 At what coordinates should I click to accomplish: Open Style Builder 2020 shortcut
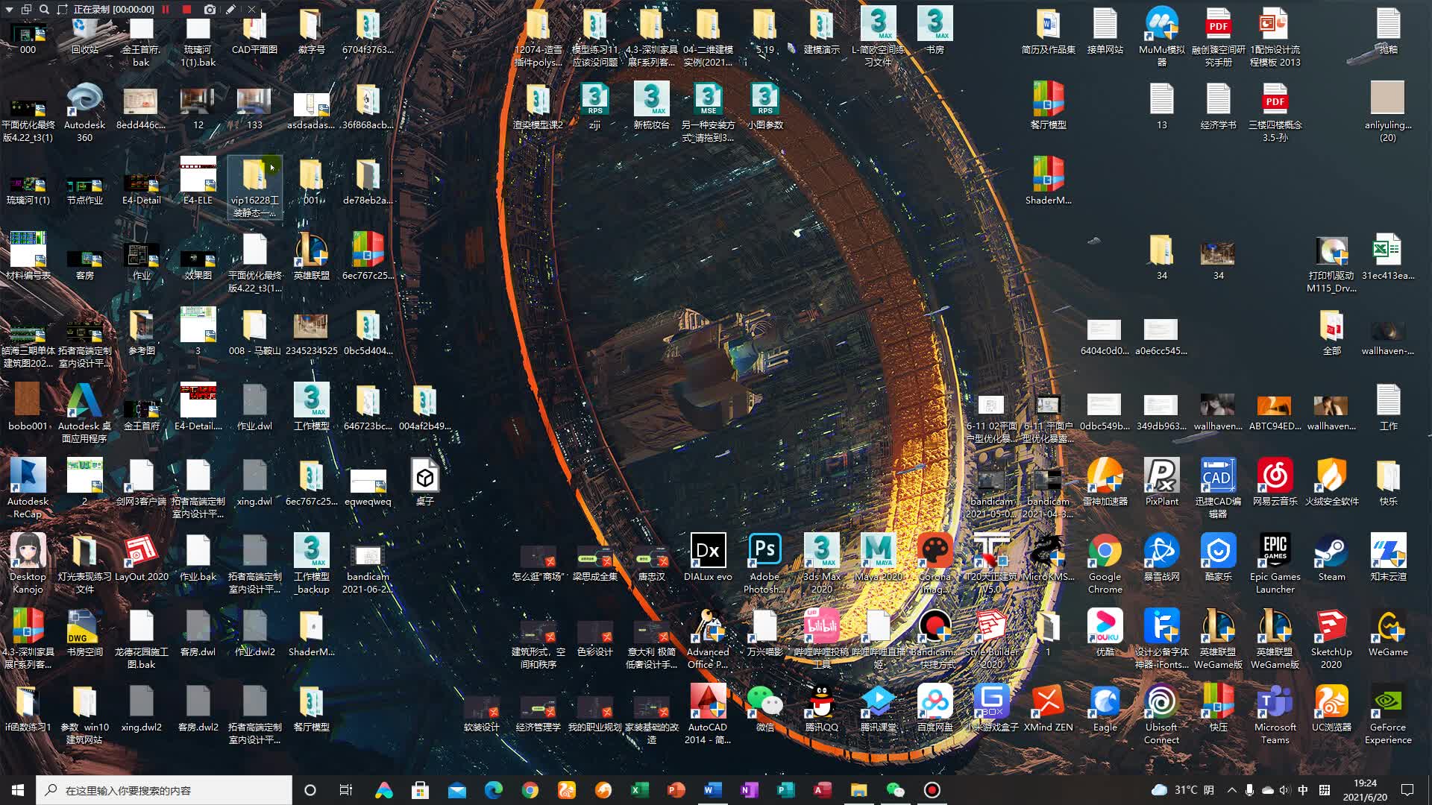click(x=991, y=638)
